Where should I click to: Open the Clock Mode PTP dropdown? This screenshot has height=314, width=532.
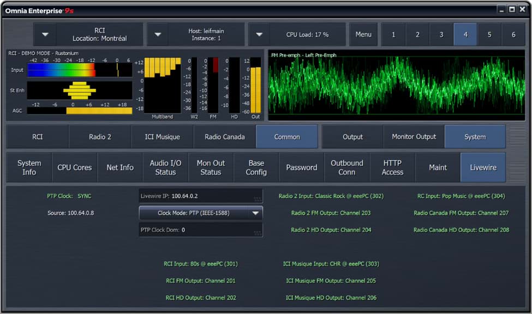[200, 213]
